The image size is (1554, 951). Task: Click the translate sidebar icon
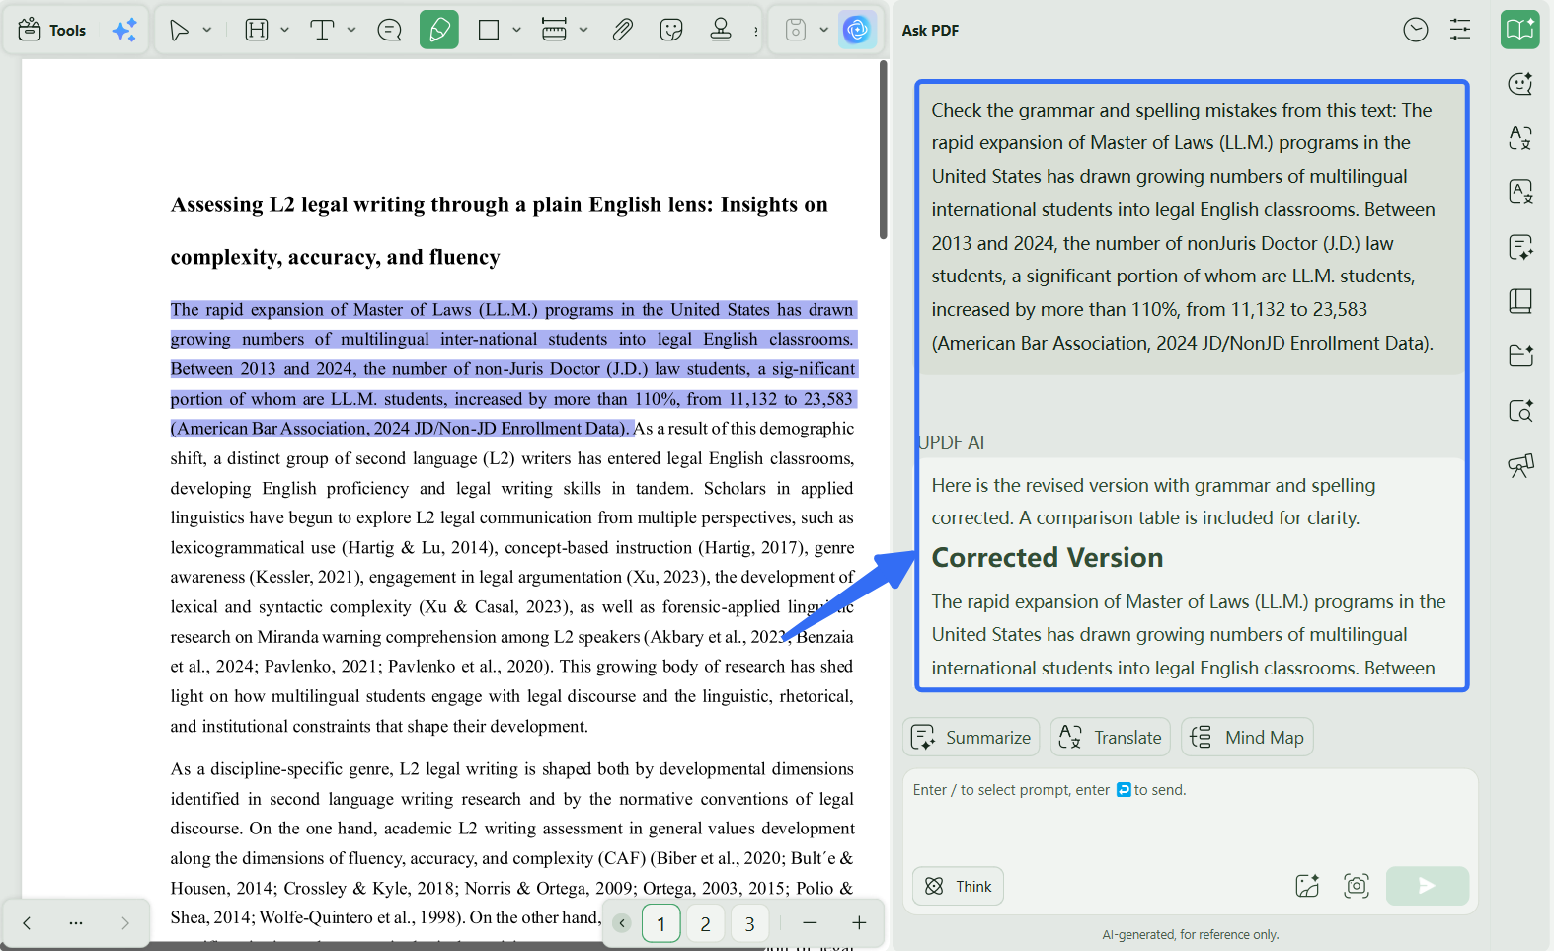(1520, 137)
